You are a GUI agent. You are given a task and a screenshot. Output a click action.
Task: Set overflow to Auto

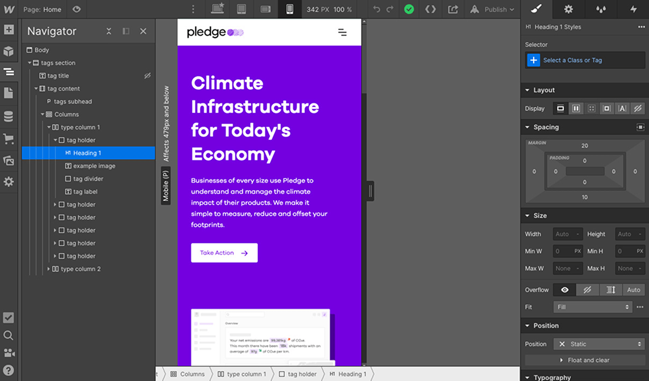(633, 290)
